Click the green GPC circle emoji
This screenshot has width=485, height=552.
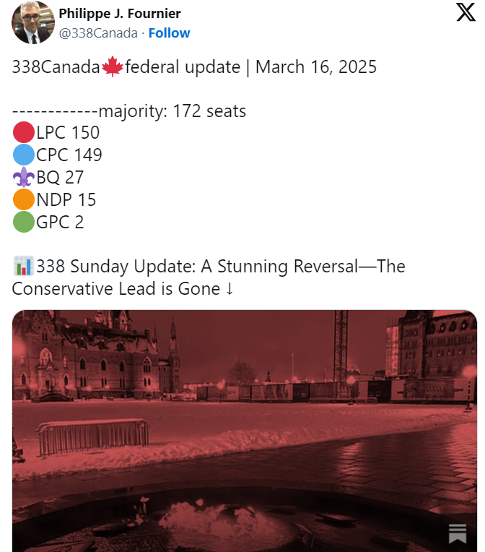[24, 222]
